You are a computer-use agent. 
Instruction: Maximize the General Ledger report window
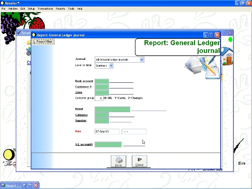pos(211,35)
